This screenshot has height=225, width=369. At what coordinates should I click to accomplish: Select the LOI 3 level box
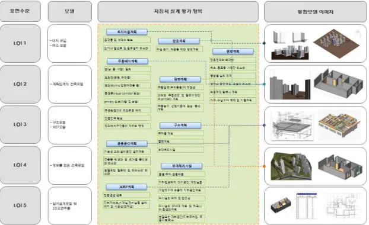coord(20,124)
